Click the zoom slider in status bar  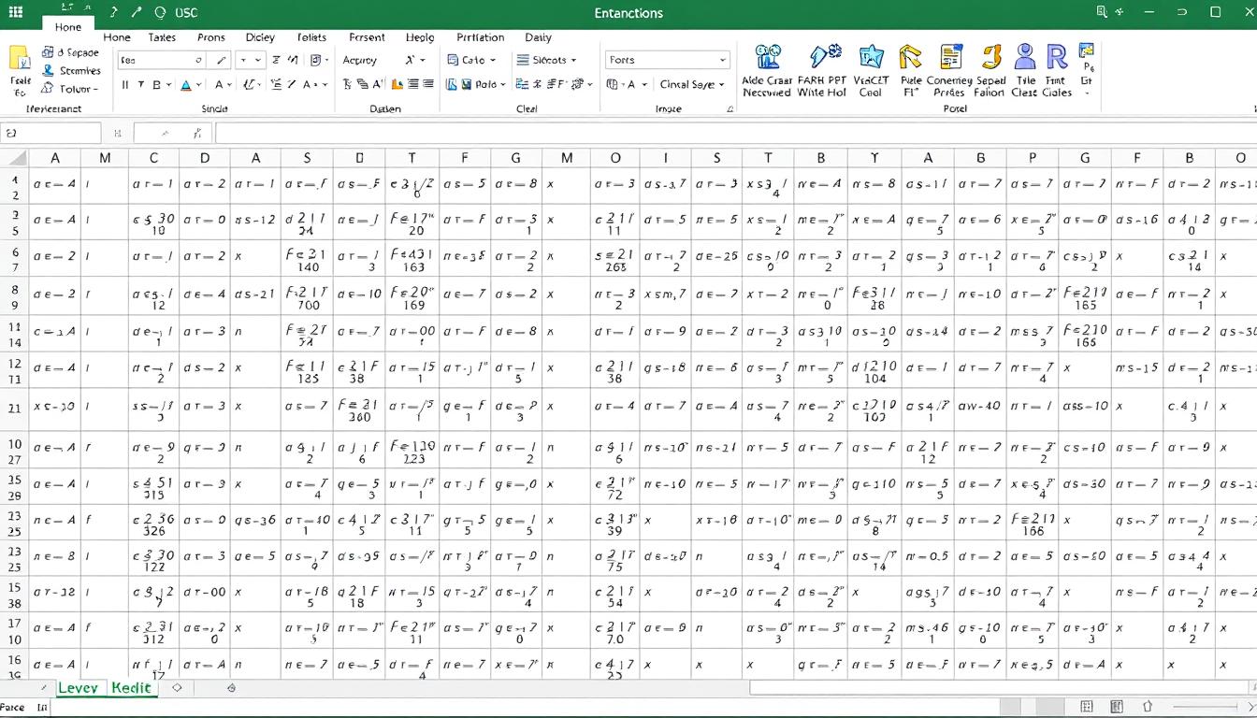pyautogui.click(x=1205, y=707)
